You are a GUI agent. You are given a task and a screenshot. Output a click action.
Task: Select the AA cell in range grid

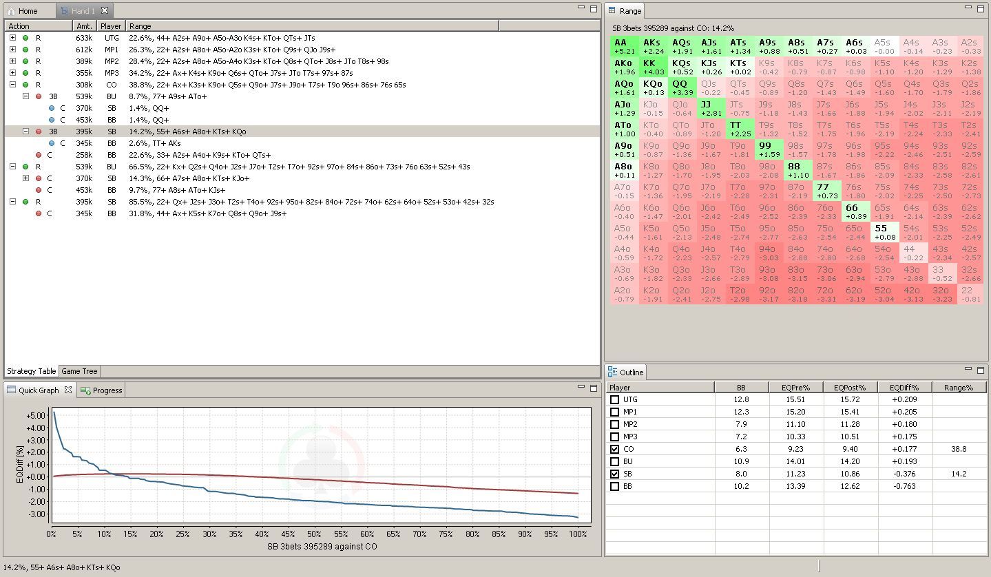point(625,47)
